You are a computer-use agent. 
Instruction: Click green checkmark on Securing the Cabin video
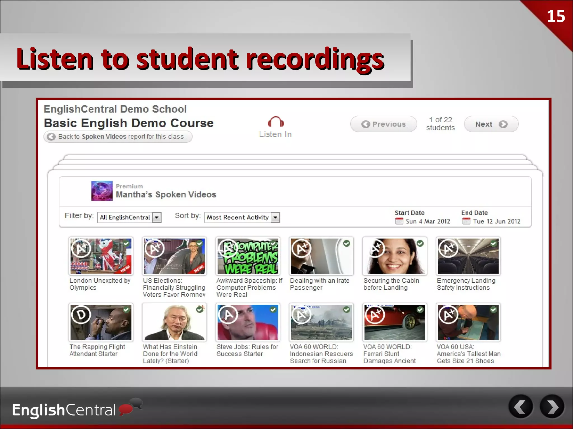tap(420, 244)
